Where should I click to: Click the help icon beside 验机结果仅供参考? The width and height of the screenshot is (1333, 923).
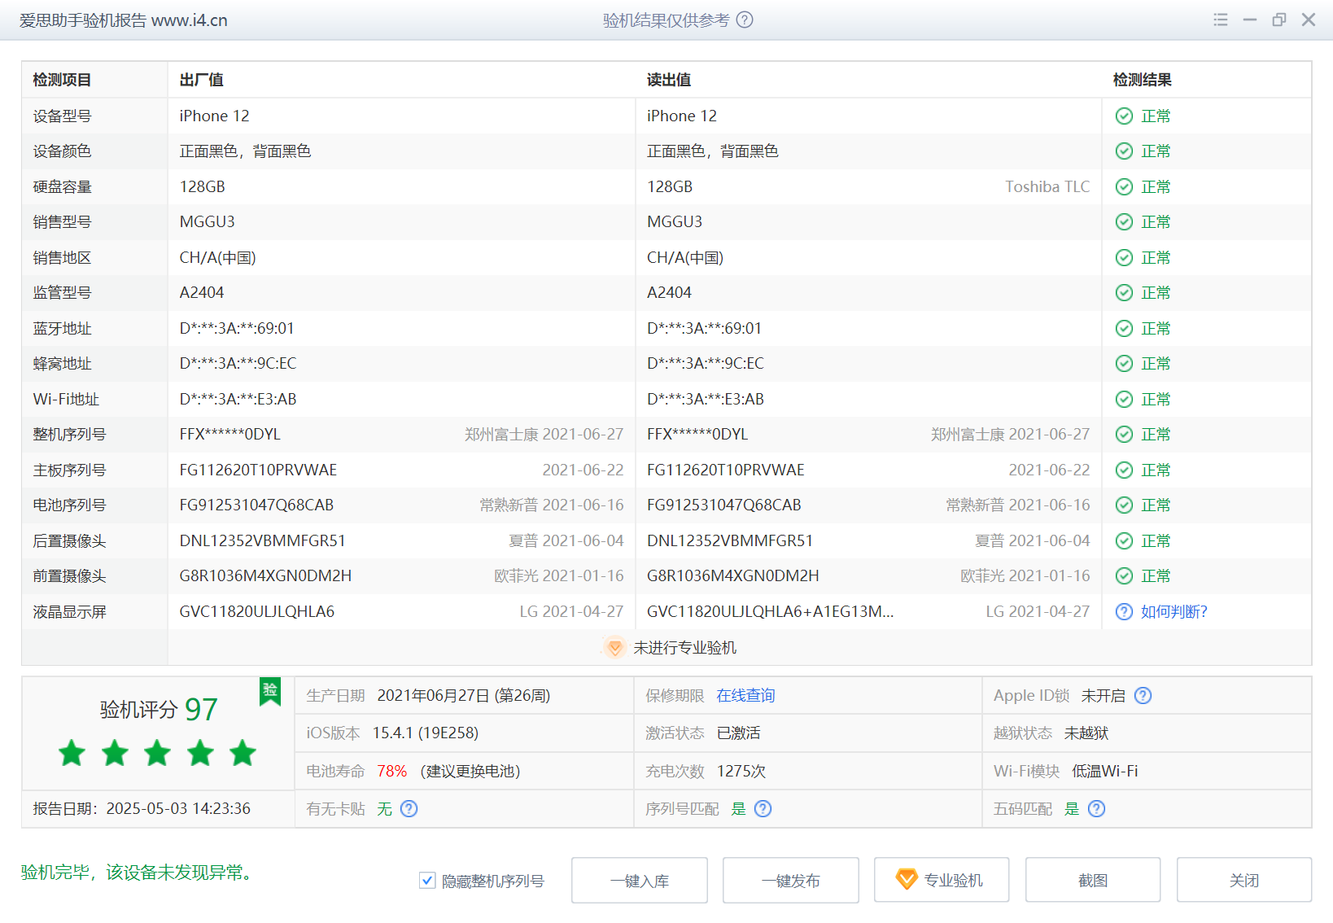click(x=745, y=20)
